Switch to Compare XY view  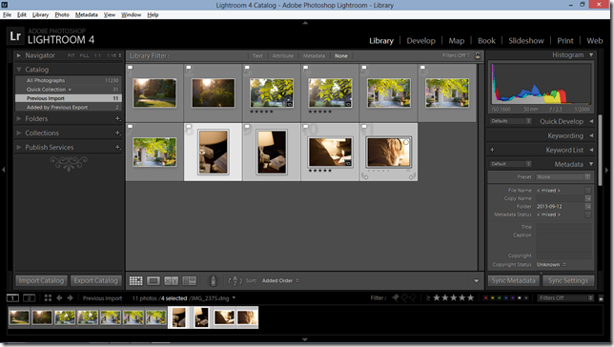point(171,281)
